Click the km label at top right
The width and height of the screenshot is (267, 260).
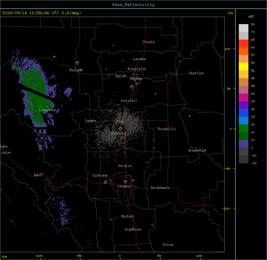tap(231, 13)
